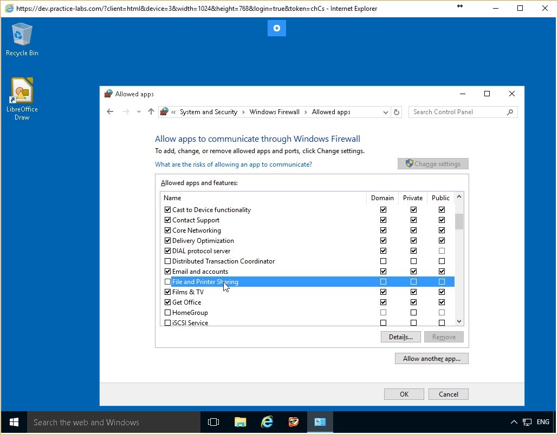
Task: Click the refresh icon next to address bar
Action: coord(396,112)
